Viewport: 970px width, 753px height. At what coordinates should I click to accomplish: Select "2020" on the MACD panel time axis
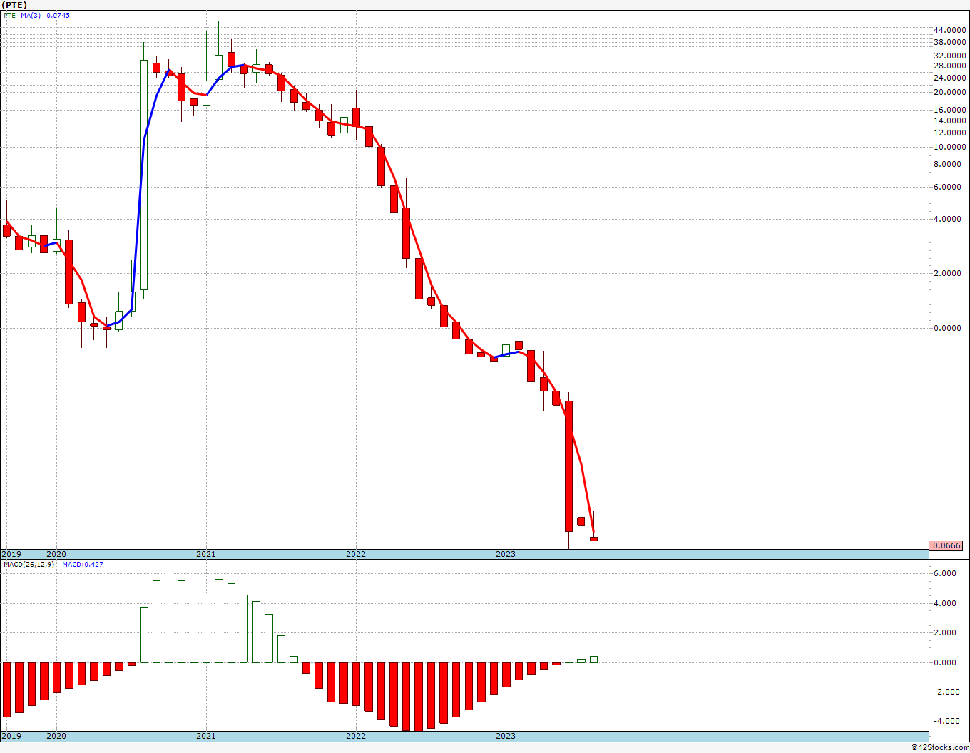click(56, 736)
